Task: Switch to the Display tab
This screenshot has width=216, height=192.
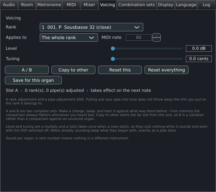Action: click(x=166, y=5)
